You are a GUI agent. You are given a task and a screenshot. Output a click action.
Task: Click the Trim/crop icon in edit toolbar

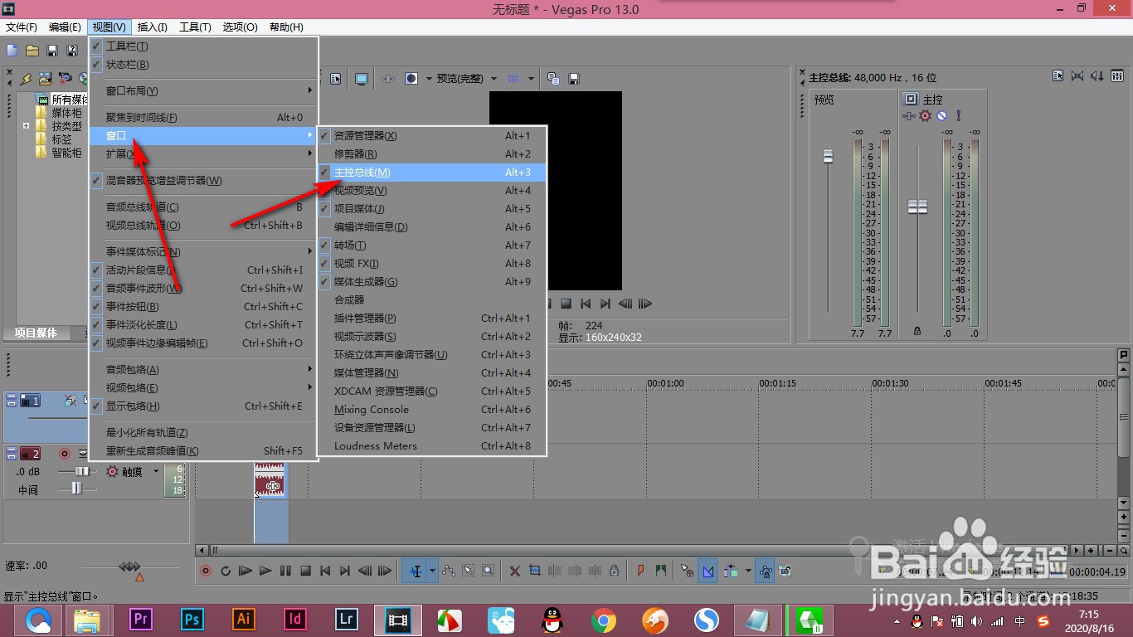point(534,571)
